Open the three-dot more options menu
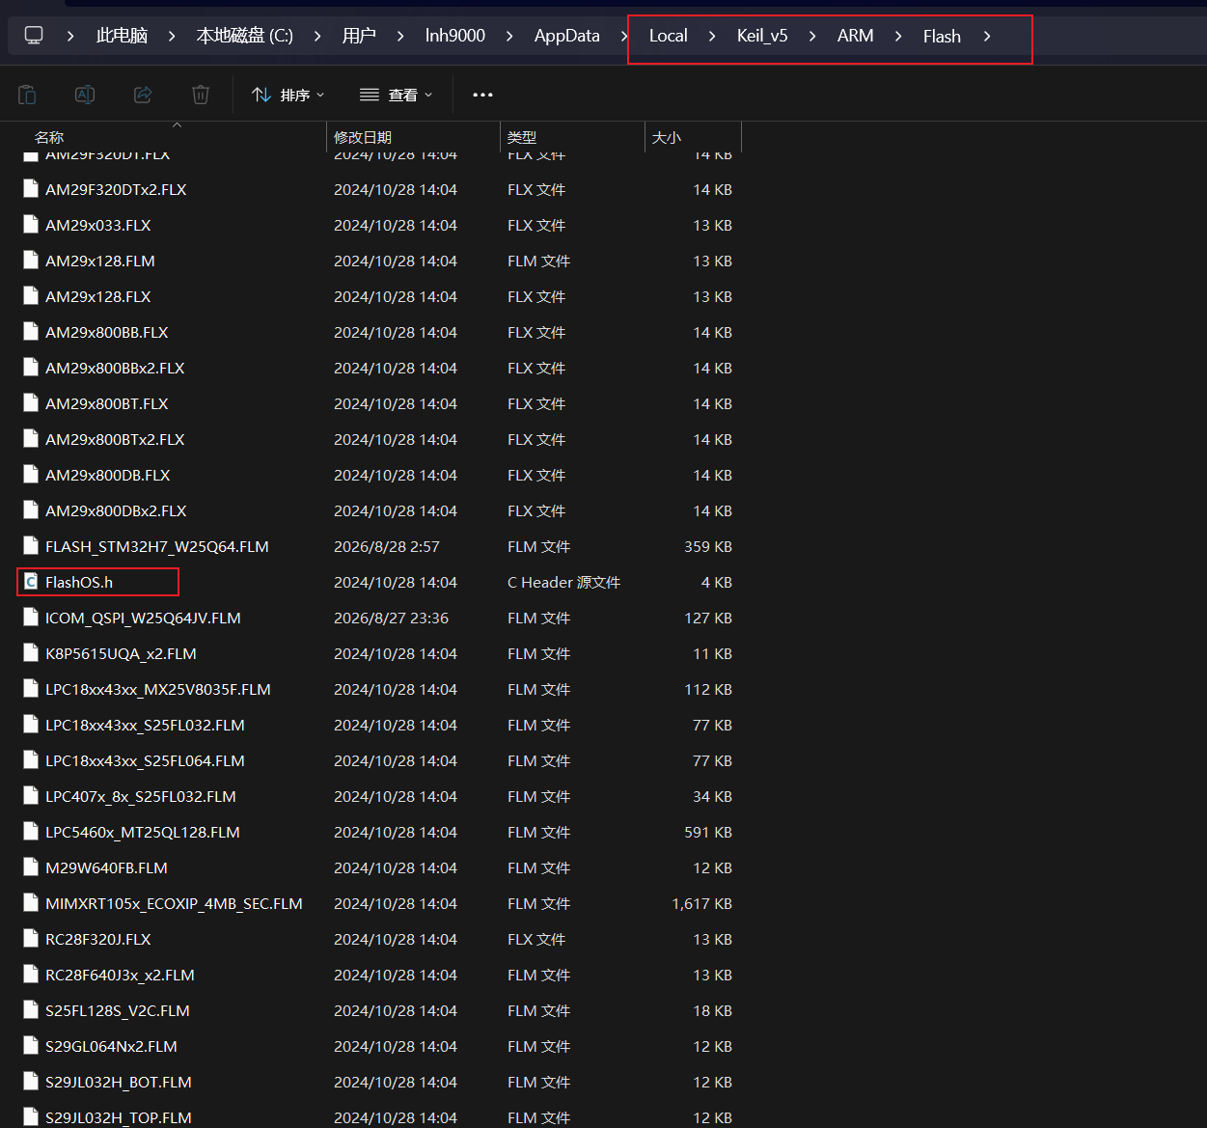The image size is (1207, 1128). [x=482, y=95]
